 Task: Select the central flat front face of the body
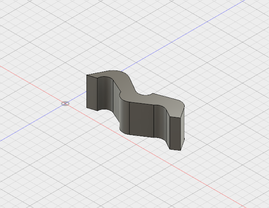coord(141,120)
